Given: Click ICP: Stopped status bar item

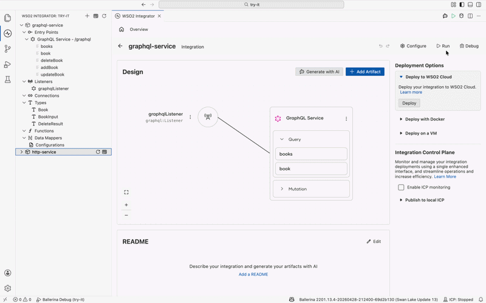Looking at the screenshot, I should point(458,299).
